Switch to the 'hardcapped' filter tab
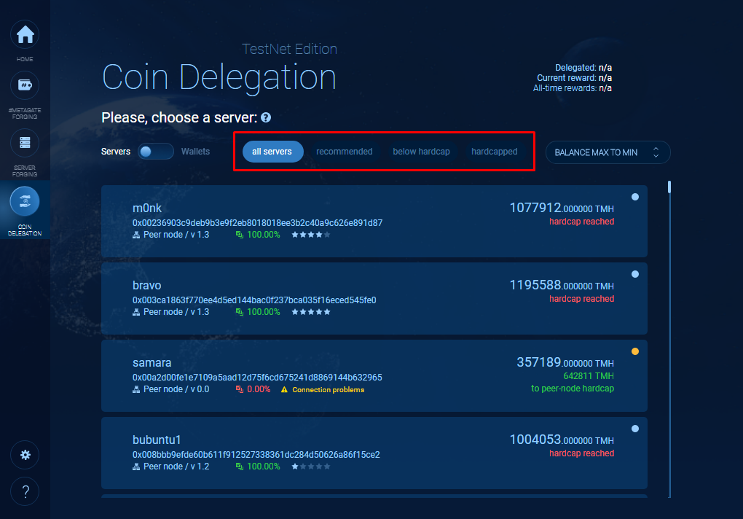The image size is (743, 519). [494, 152]
